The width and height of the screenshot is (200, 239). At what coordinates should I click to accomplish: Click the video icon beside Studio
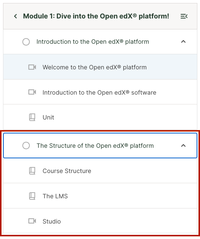point(32,221)
